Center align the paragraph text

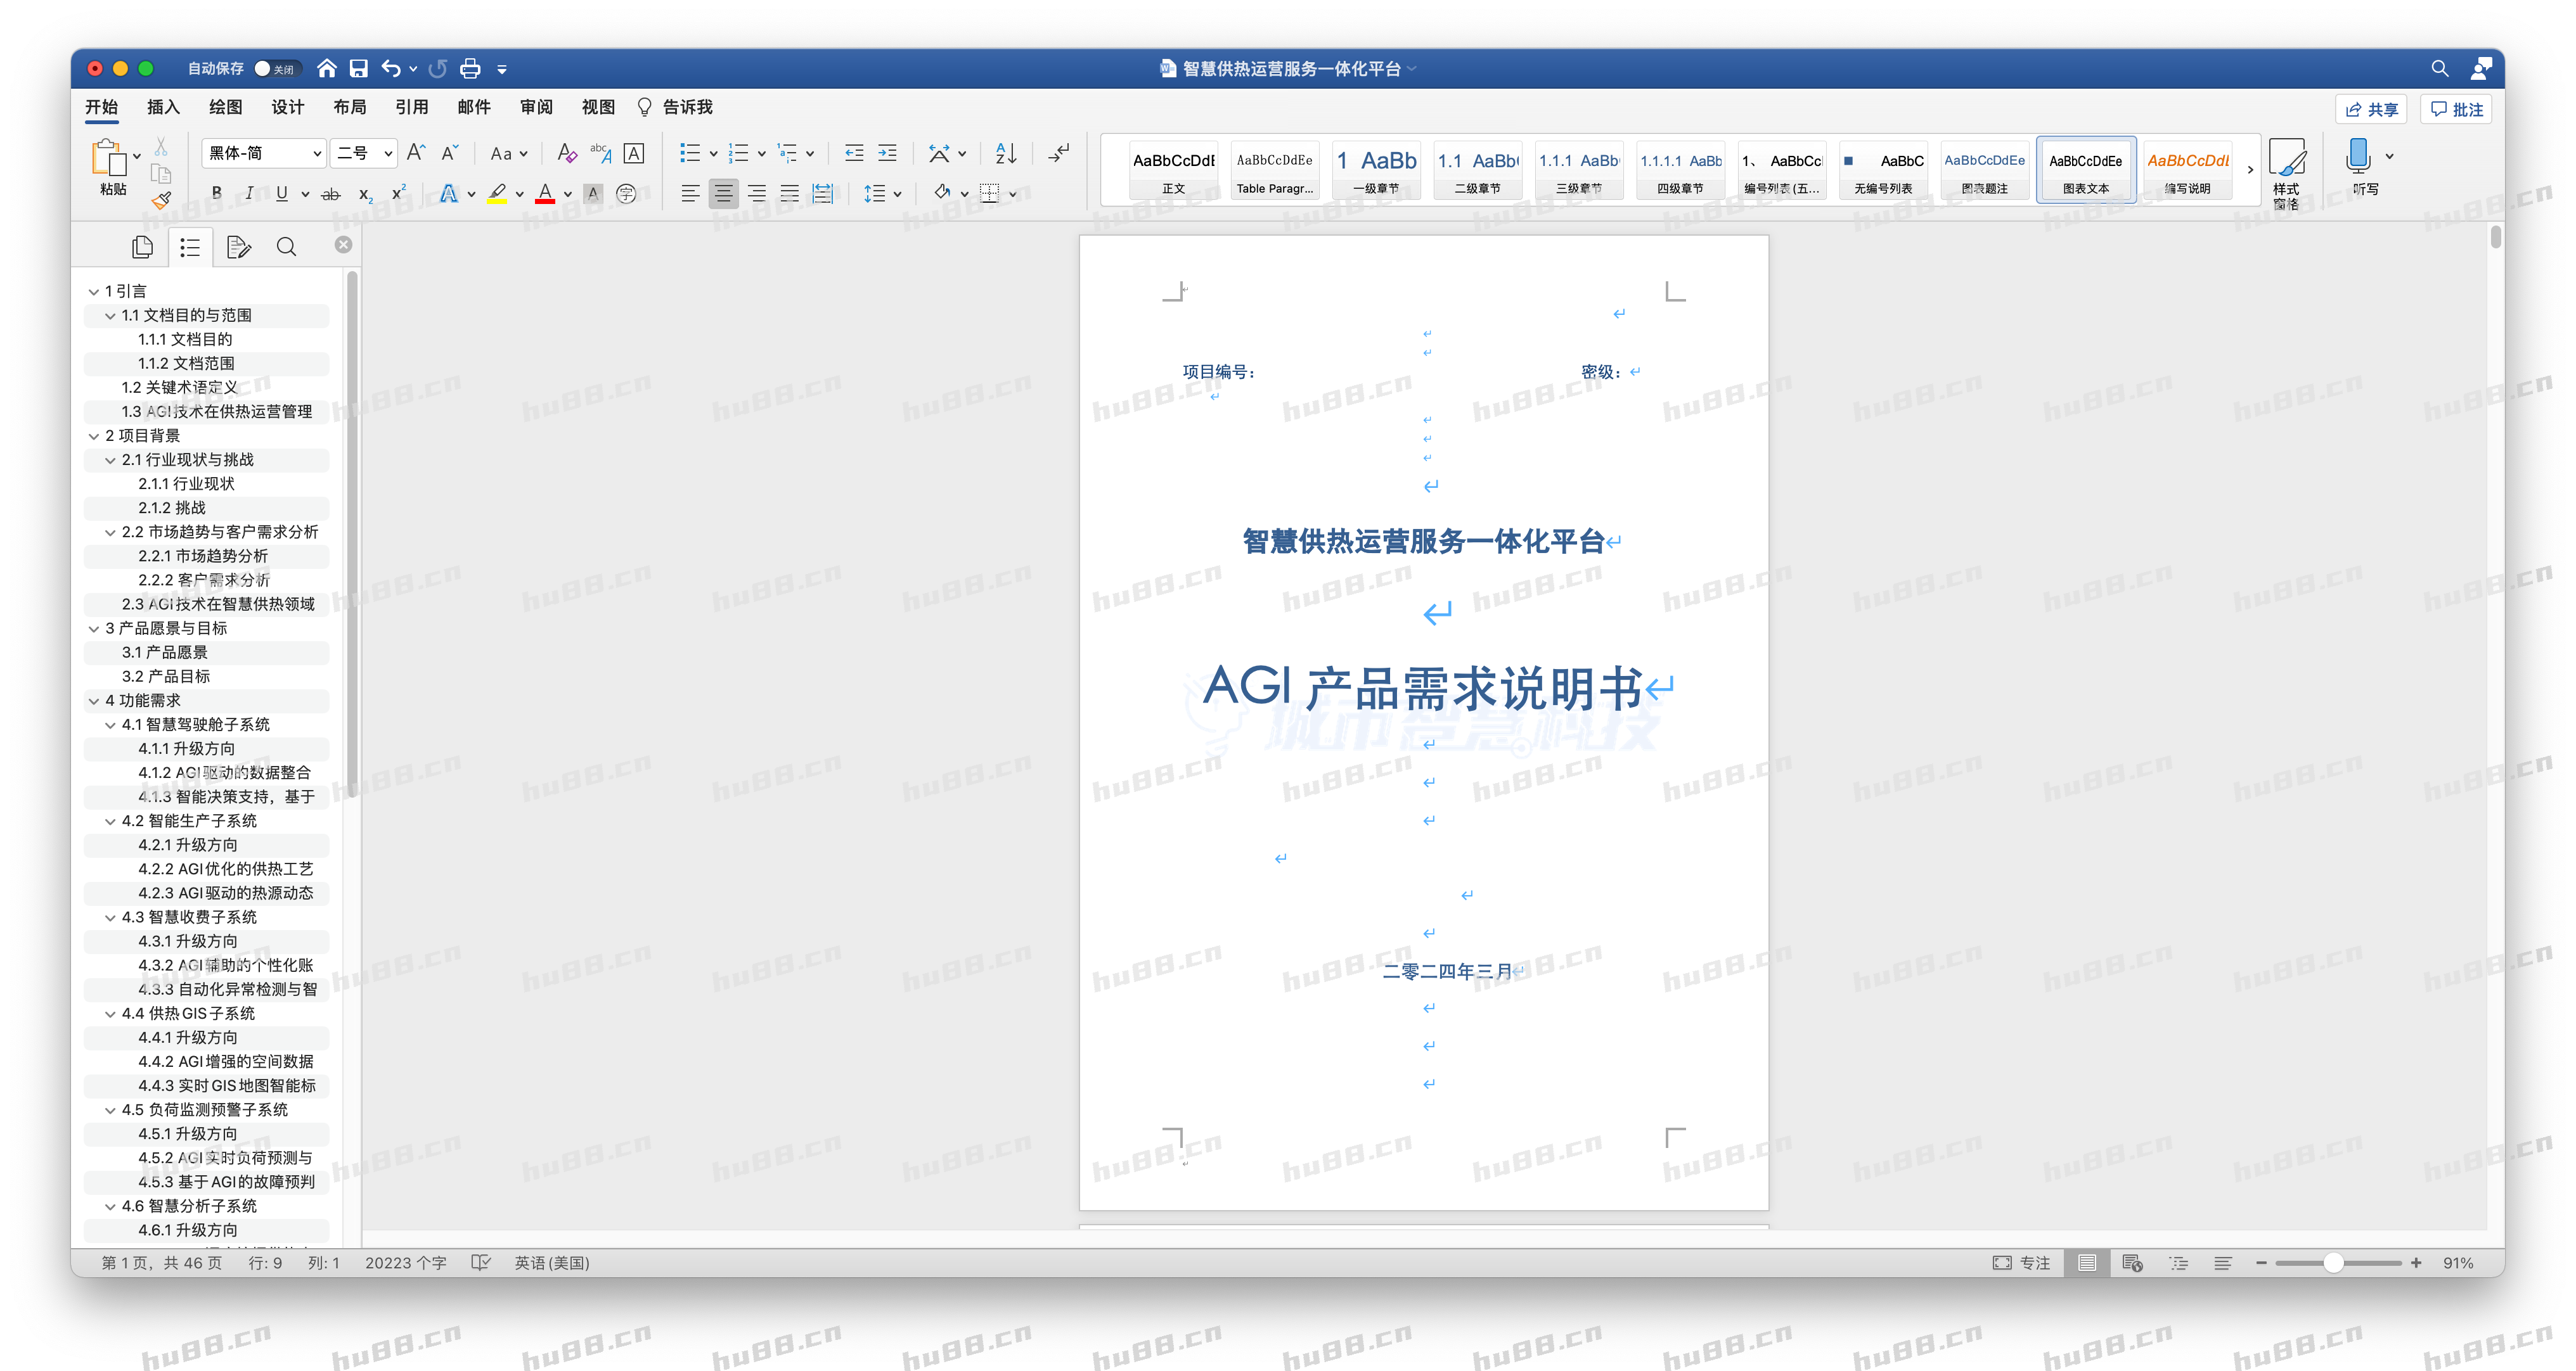click(x=723, y=194)
